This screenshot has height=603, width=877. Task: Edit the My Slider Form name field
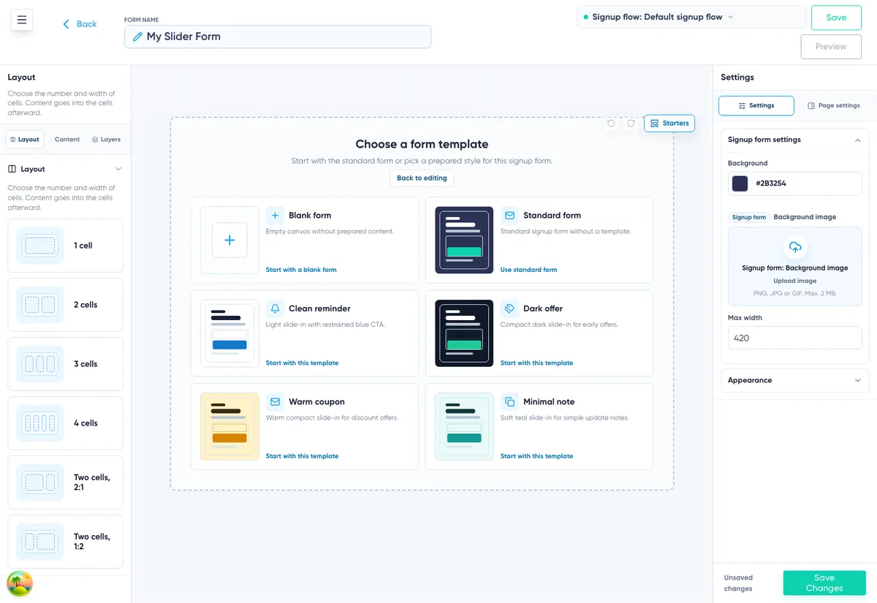278,37
